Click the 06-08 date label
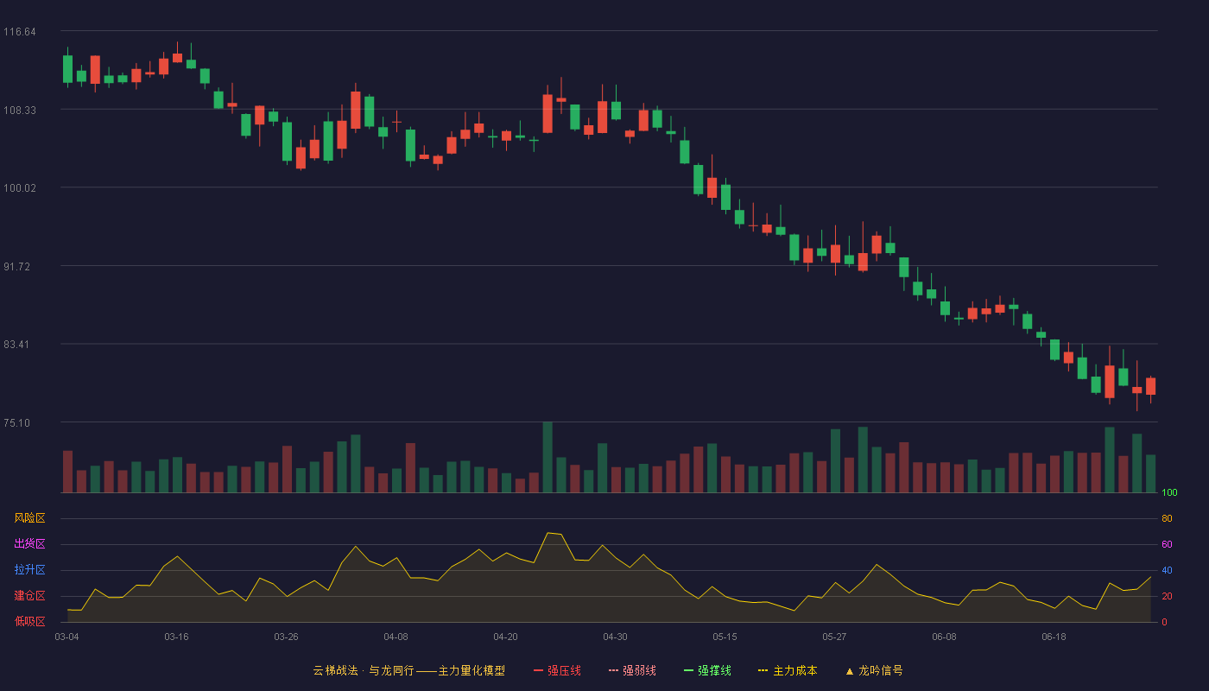 944,637
